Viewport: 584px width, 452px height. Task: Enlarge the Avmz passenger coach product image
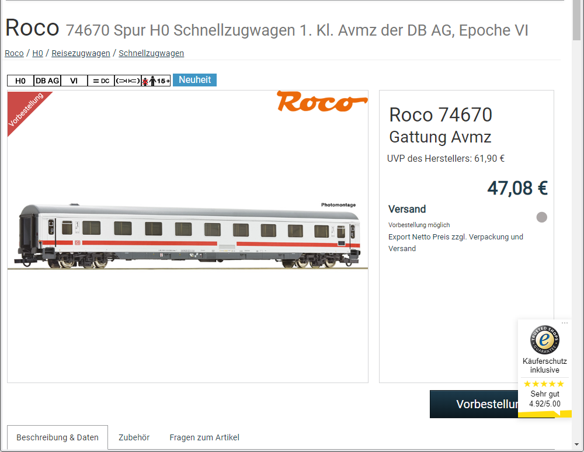point(187,237)
